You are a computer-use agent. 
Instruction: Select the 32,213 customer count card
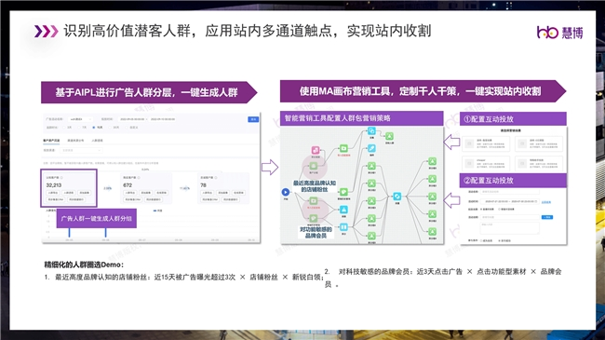pos(69,188)
